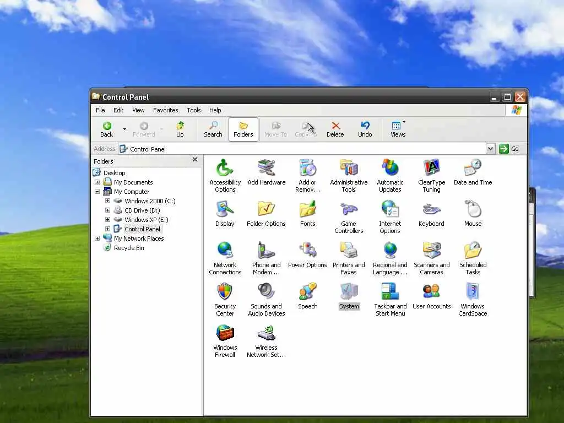
Task: Click the Go button
Action: 508,149
